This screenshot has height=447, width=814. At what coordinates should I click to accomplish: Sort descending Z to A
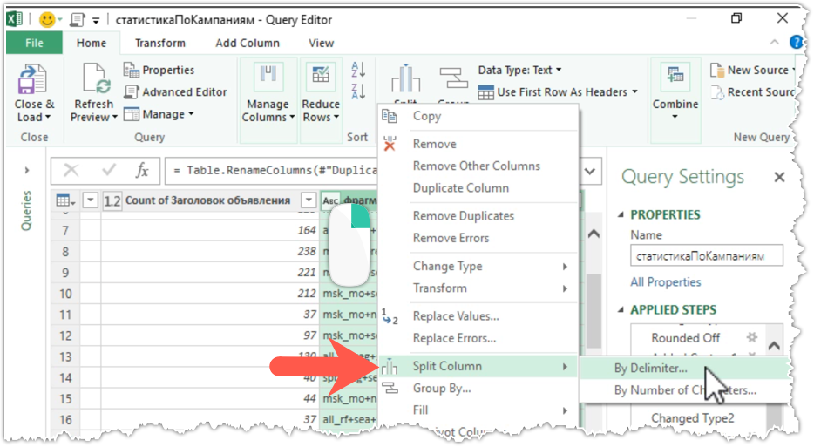358,91
